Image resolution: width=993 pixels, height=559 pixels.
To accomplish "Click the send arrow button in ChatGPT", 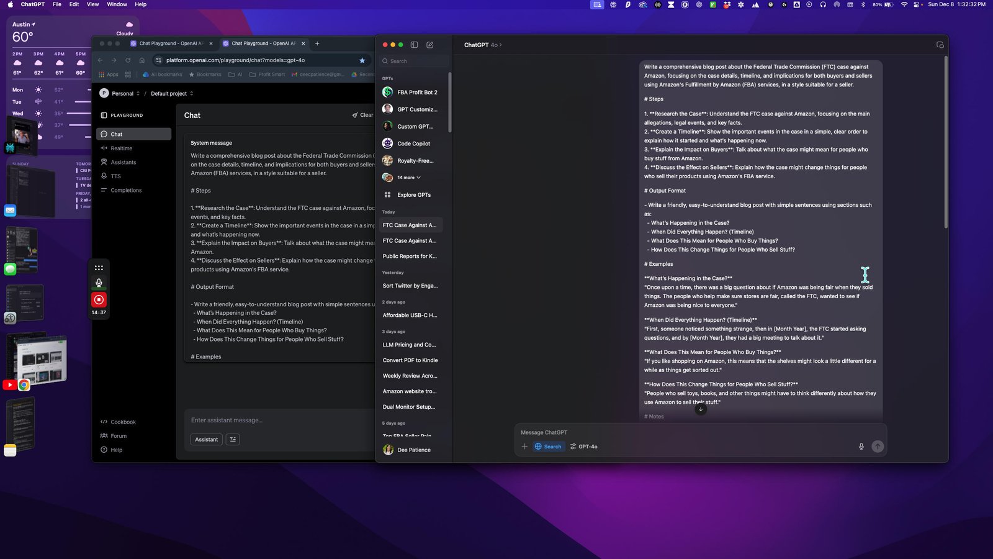I will tap(878, 447).
